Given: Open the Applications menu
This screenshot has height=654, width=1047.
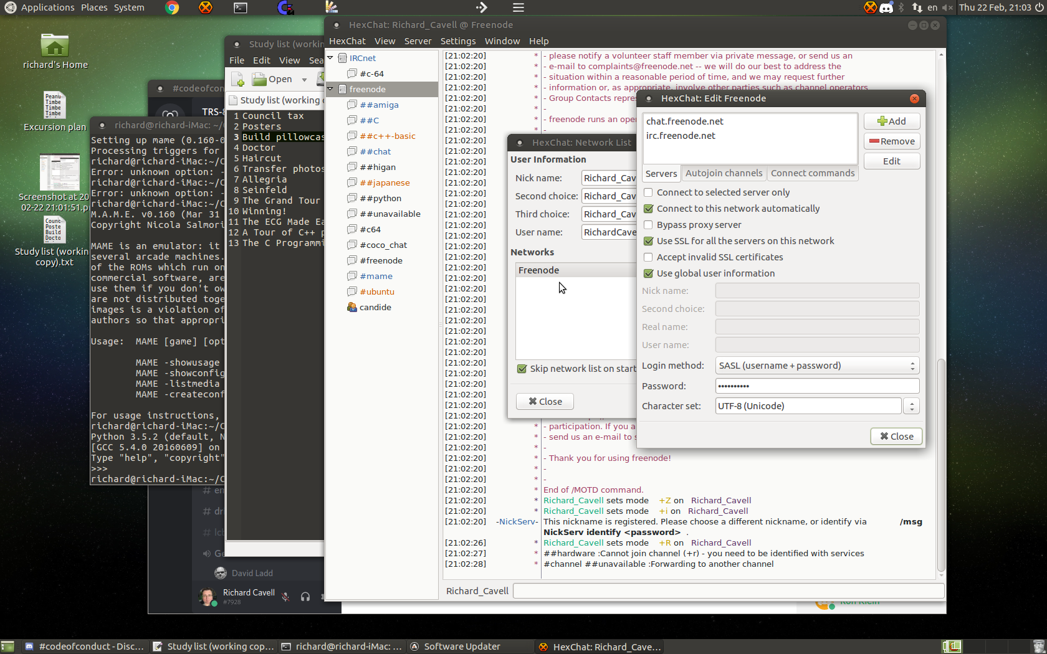Looking at the screenshot, I should [x=47, y=7].
